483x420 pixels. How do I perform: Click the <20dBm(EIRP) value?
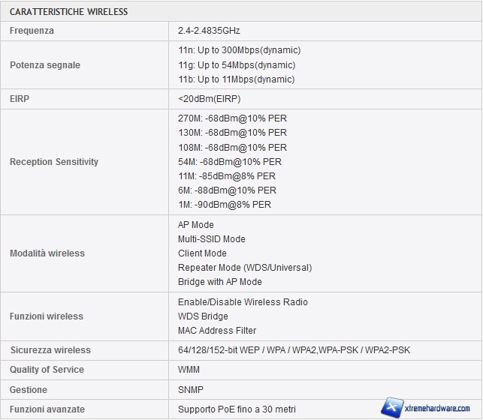[x=209, y=99]
